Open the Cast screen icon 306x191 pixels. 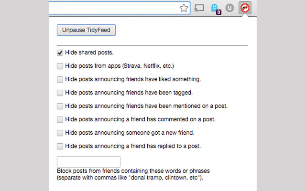pyautogui.click(x=199, y=8)
